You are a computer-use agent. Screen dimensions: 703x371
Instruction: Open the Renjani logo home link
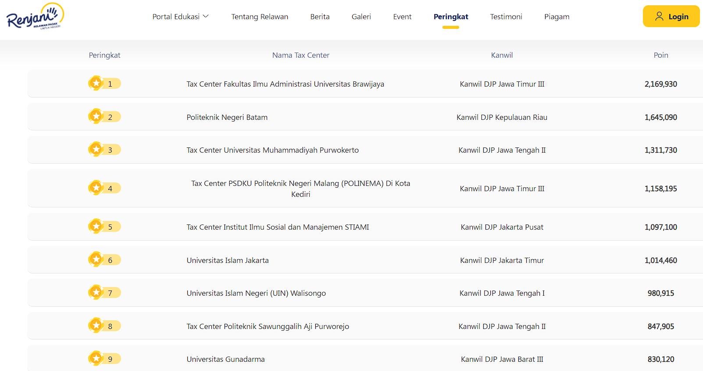(x=35, y=17)
